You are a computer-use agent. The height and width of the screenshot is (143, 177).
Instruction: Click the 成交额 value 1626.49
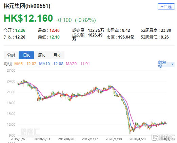coord(95,35)
